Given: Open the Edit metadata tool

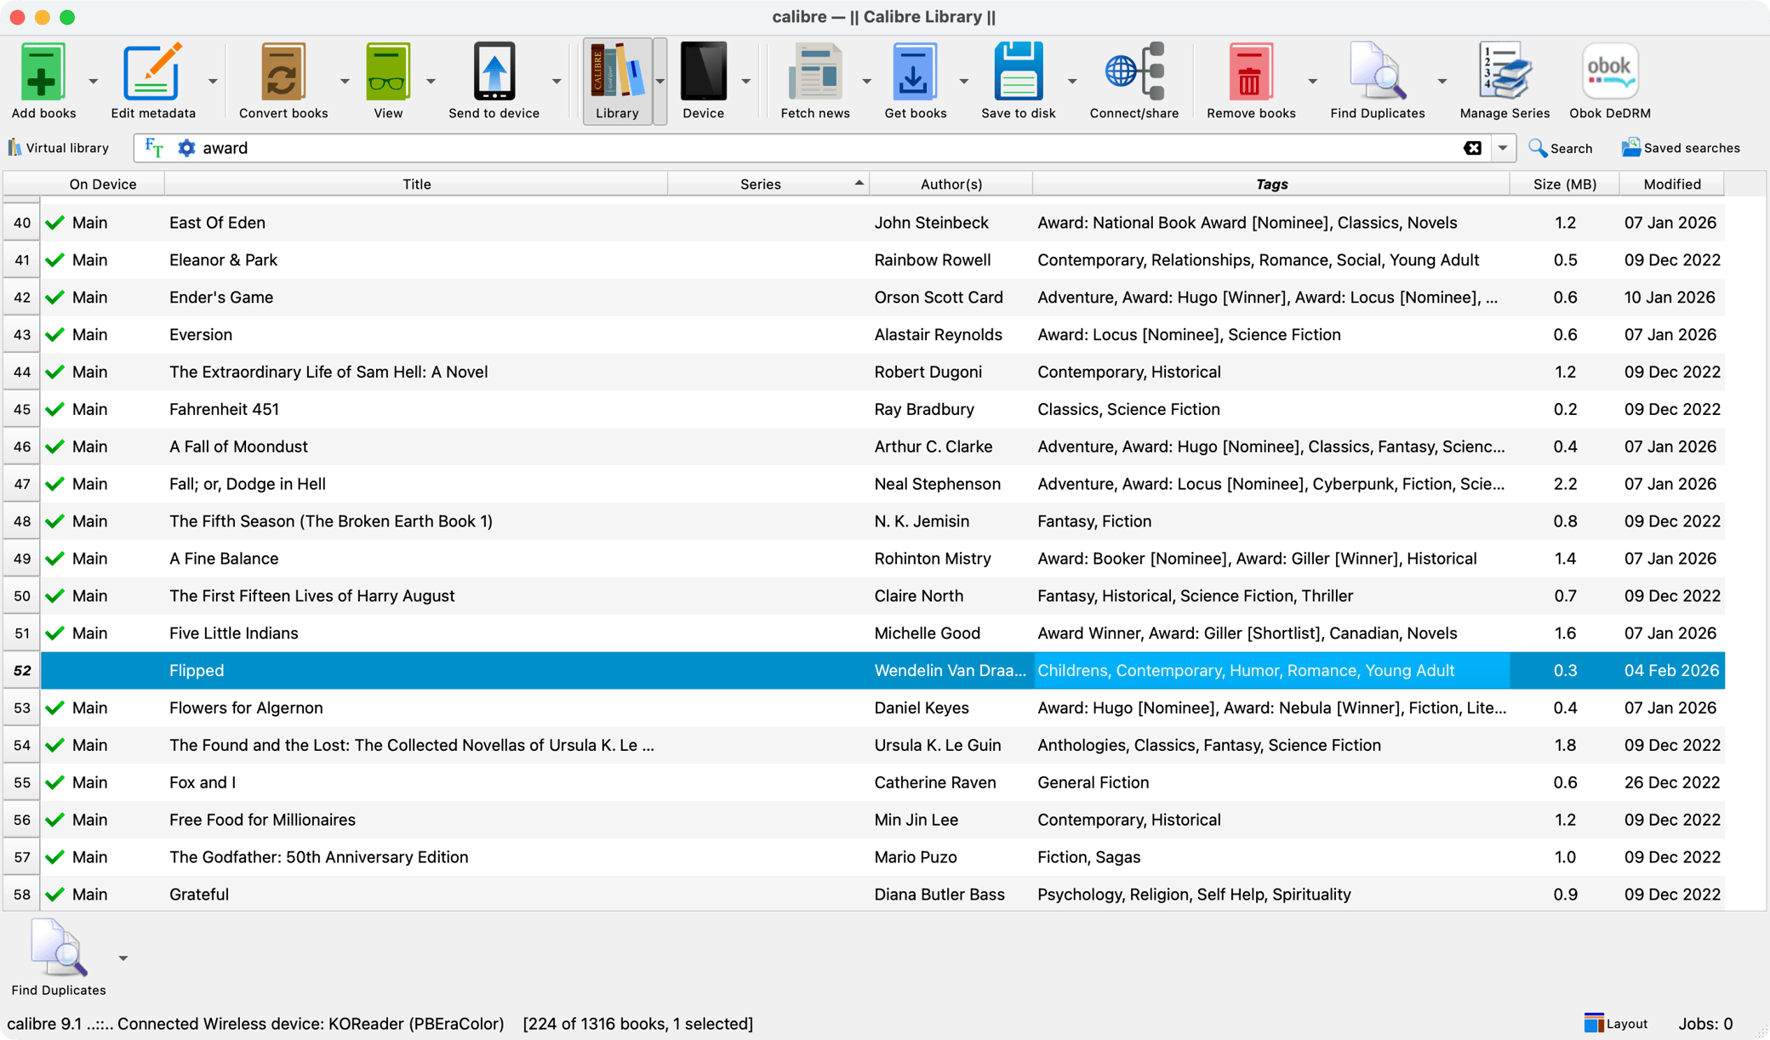Looking at the screenshot, I should click(x=152, y=73).
